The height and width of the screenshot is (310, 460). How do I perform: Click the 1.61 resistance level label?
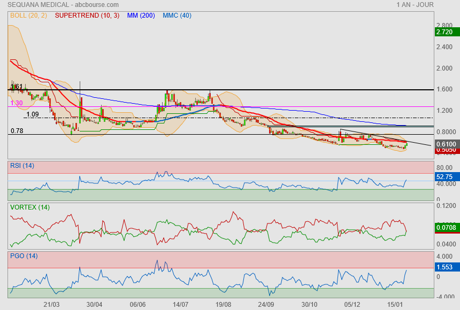[16, 87]
